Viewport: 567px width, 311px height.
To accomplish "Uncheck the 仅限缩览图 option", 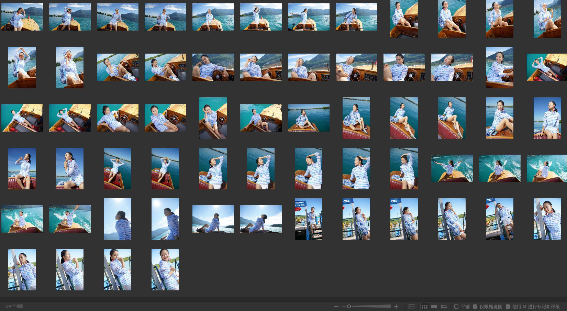I will 475,307.
